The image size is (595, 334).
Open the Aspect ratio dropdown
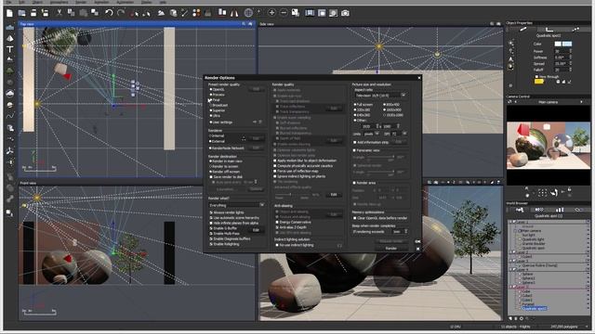(x=380, y=96)
